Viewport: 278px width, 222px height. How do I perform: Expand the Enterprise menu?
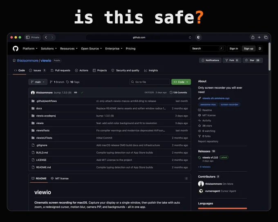coord(114,49)
